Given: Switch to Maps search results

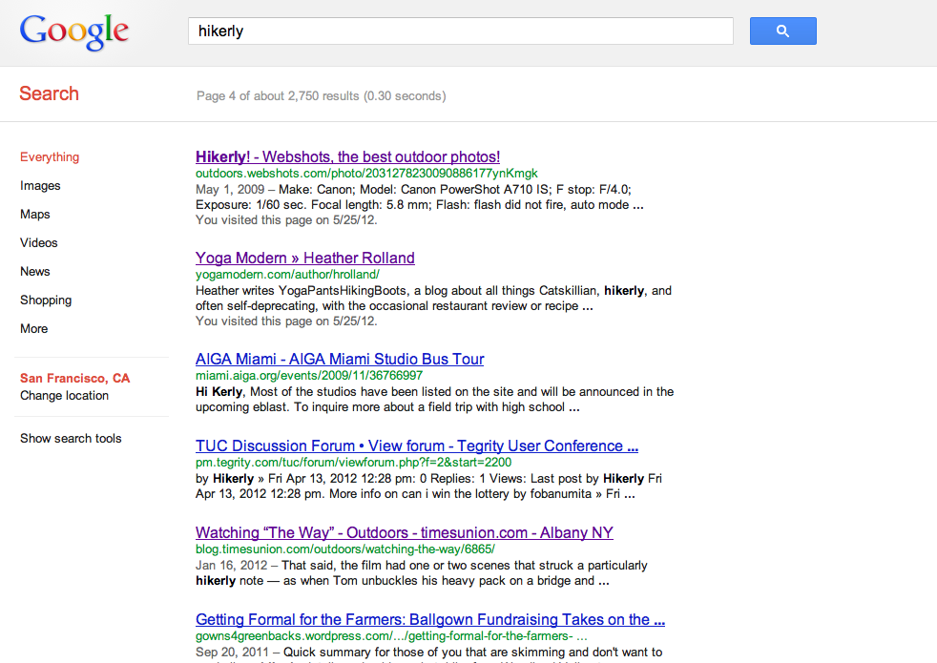Looking at the screenshot, I should (x=35, y=215).
